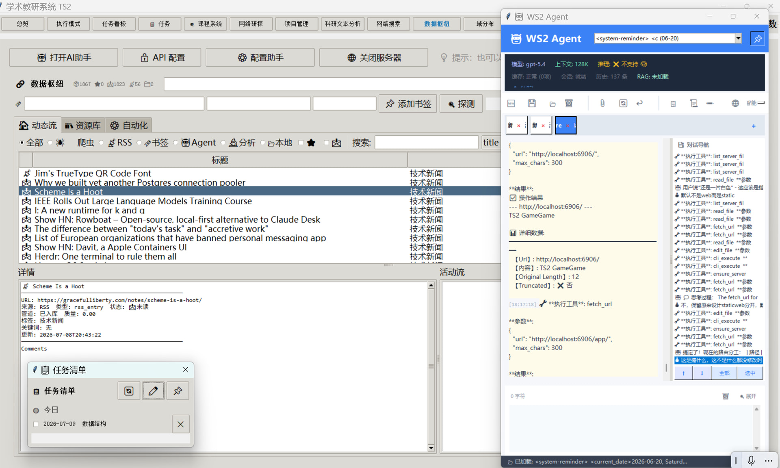Click the 打开AI助手 button
Viewport: 780px width, 468px height.
coord(63,57)
